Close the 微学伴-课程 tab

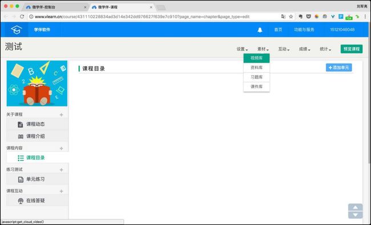pyautogui.click(x=151, y=7)
